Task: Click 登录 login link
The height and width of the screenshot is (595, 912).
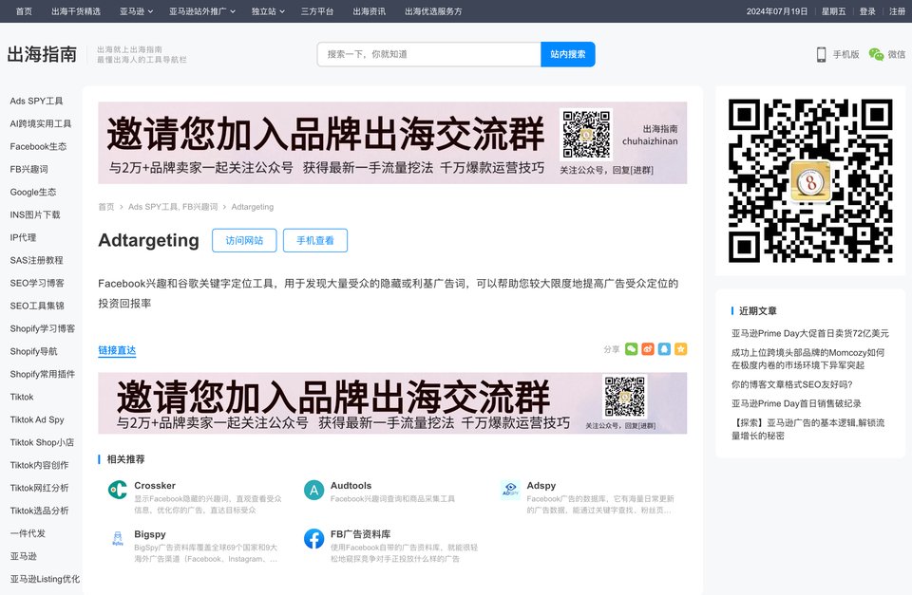Action: pos(867,11)
